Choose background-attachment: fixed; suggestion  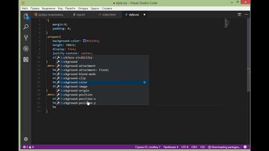103,70
